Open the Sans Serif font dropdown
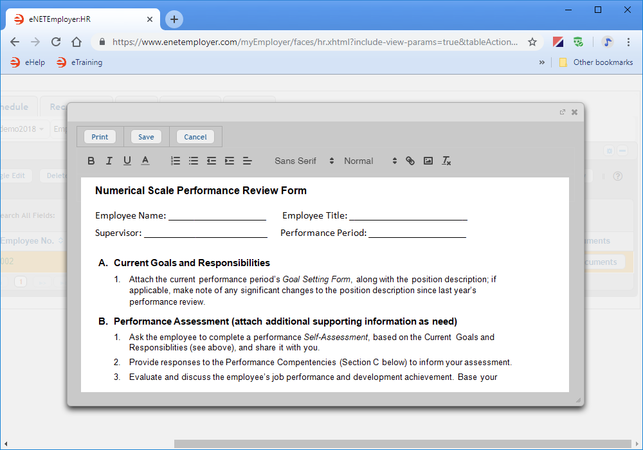 point(304,161)
